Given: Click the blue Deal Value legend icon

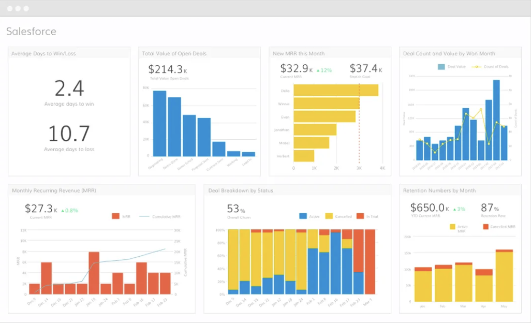Looking at the screenshot, I should click(x=441, y=66).
